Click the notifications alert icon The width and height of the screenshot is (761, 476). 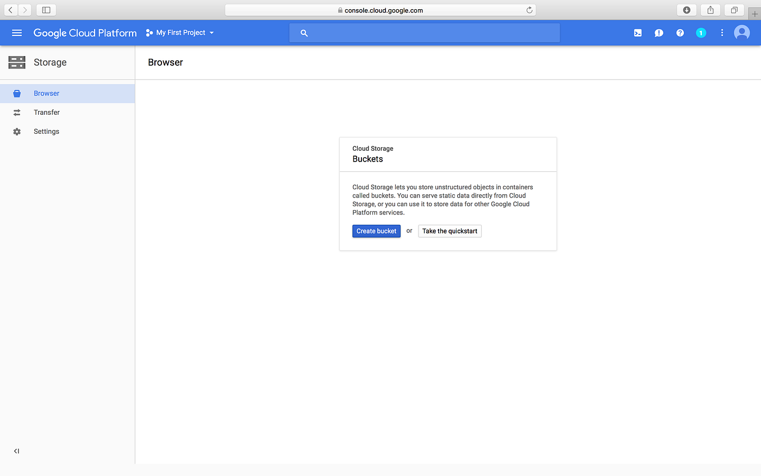[x=658, y=33]
